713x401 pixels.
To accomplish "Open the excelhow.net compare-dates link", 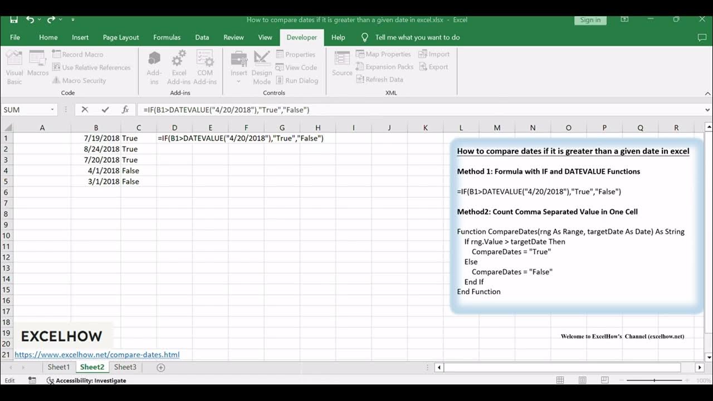I will [x=97, y=354].
